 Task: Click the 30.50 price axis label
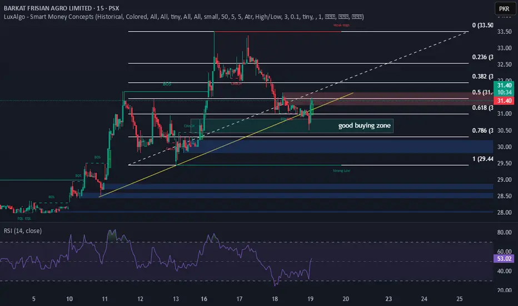point(505,131)
